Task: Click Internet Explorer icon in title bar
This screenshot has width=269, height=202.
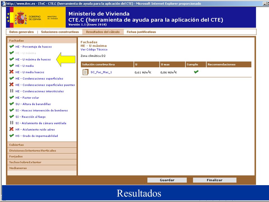Action: coord(3,3)
